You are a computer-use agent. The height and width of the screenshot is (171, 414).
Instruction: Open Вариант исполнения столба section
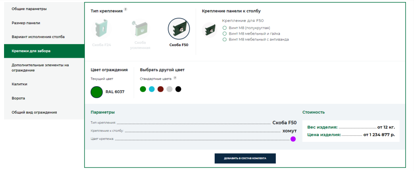coord(38,37)
